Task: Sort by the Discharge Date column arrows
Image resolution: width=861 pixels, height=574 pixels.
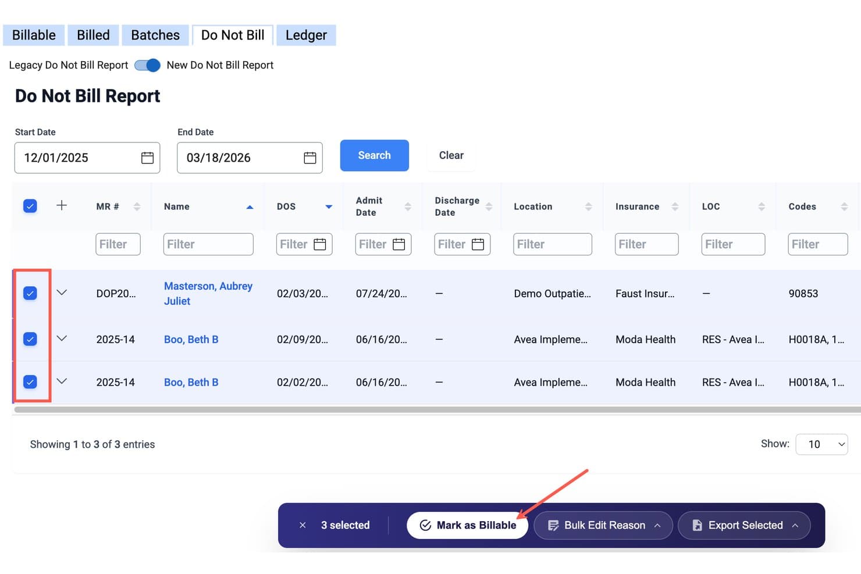Action: click(x=489, y=206)
